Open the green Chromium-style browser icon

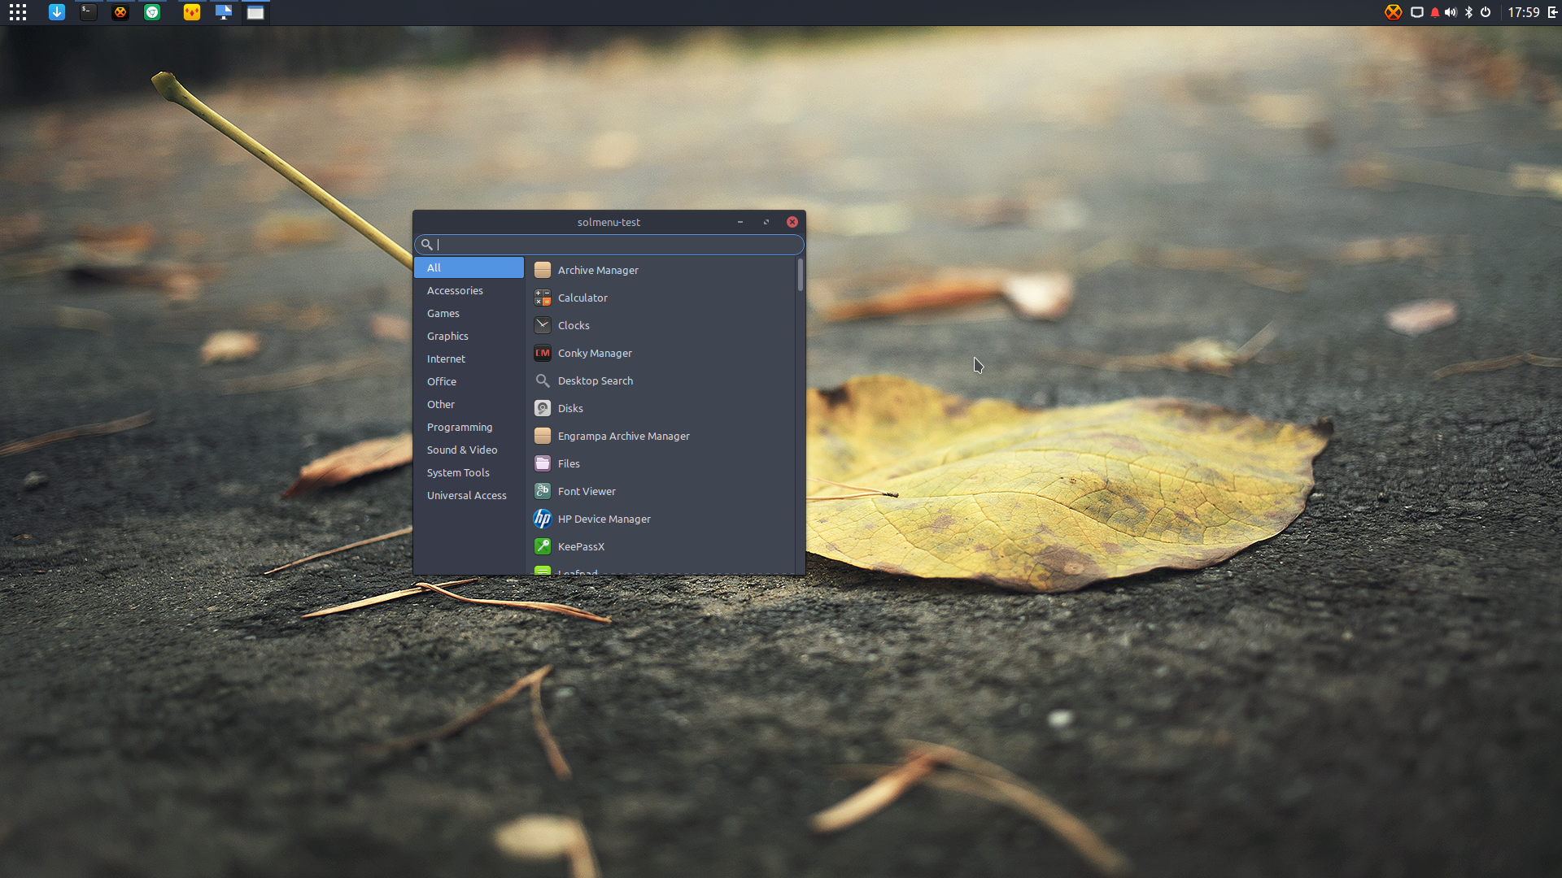[152, 12]
